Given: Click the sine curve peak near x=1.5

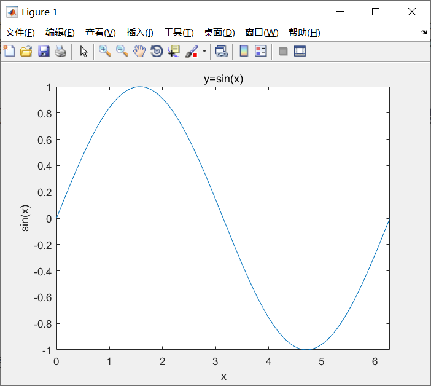Looking at the screenshot, I should point(140,87).
